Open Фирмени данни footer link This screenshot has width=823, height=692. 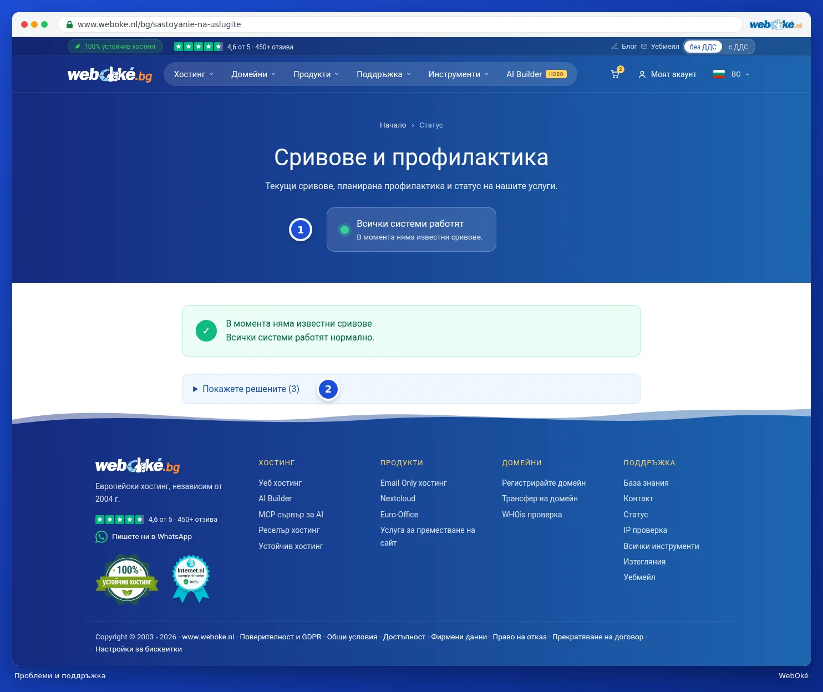coord(459,637)
